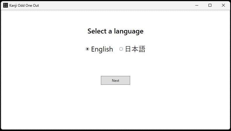Image resolution: width=231 pixels, height=131 pixels.
Task: Click the "Select a language" heading
Action: coord(115,31)
